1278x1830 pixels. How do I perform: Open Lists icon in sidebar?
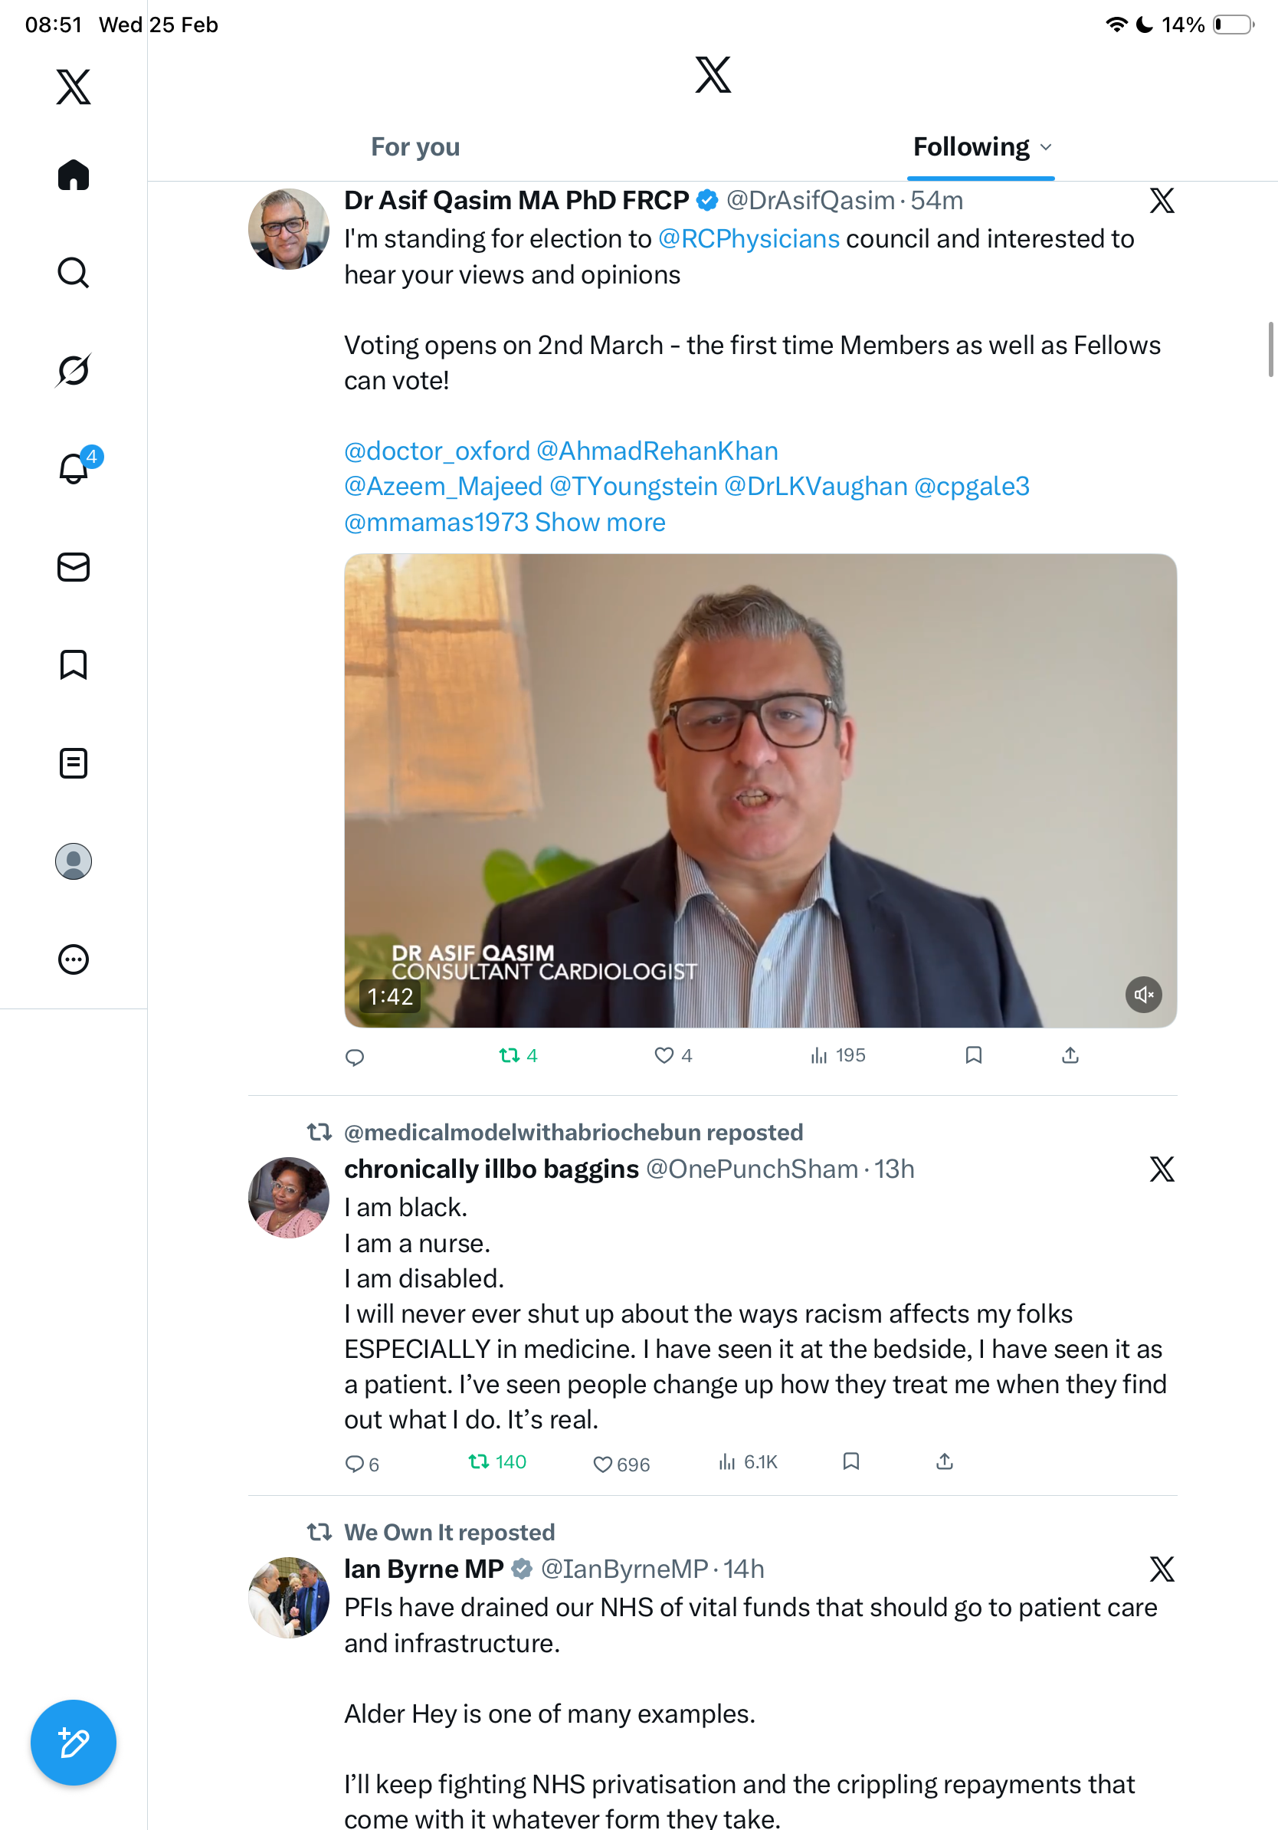tap(74, 762)
